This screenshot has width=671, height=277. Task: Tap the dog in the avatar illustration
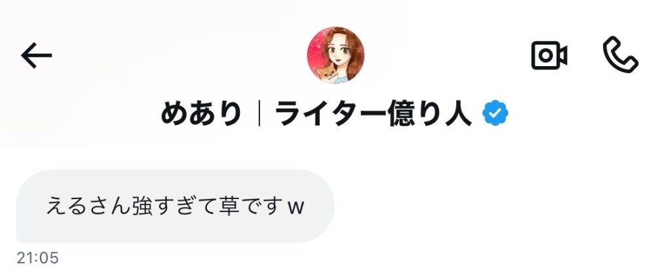[327, 73]
